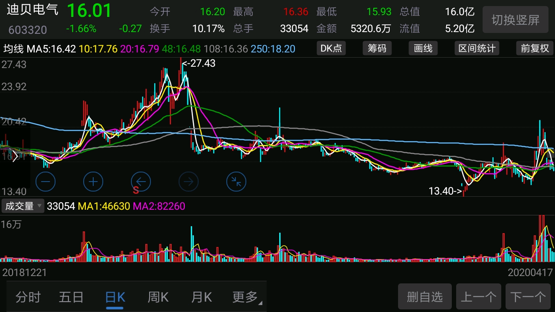This screenshot has height=312, width=555.
Task: Toggle the DK点 indicator
Action: point(331,48)
